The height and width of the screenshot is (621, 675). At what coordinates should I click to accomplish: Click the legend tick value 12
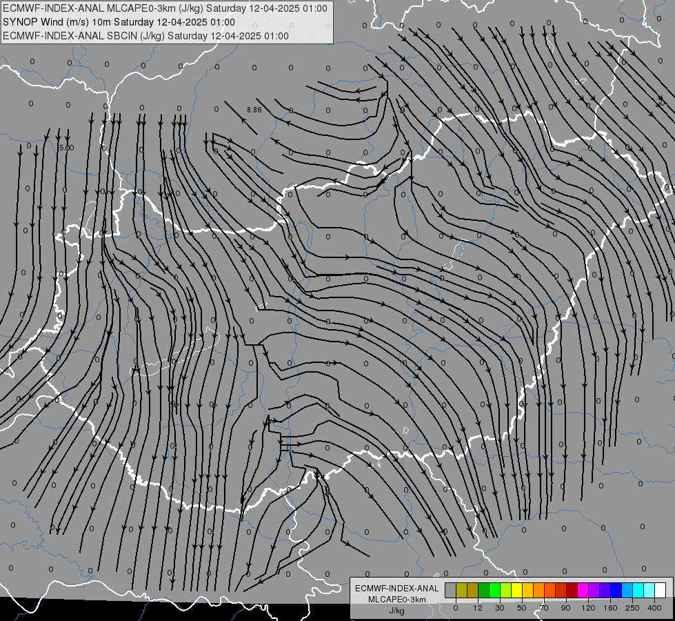(x=477, y=608)
